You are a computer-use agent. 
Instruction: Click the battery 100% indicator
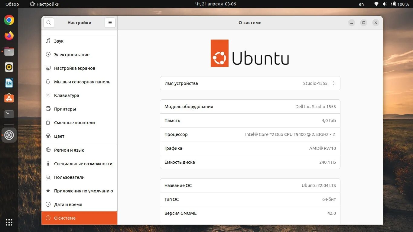(x=400, y=4)
